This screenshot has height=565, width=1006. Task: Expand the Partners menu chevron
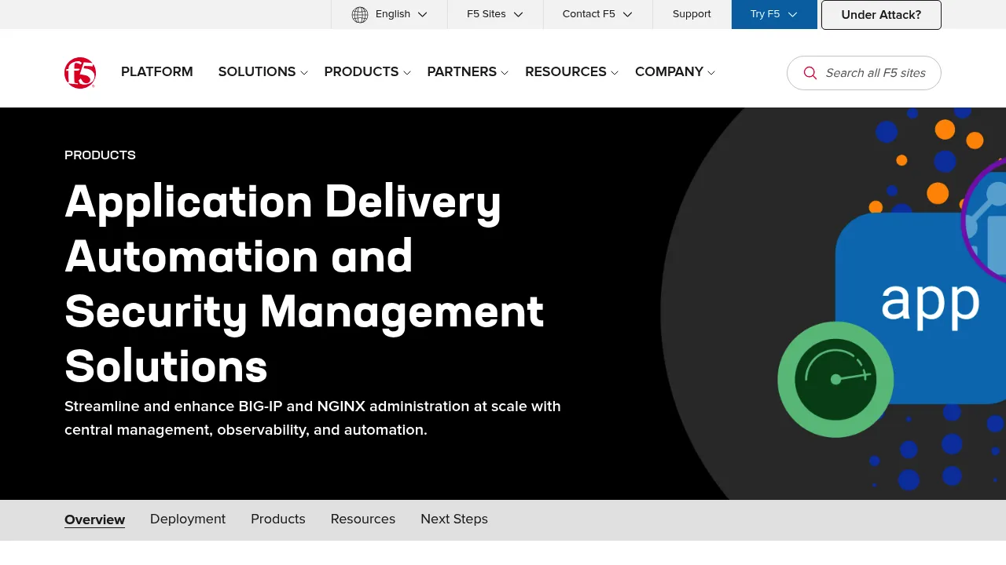(505, 73)
